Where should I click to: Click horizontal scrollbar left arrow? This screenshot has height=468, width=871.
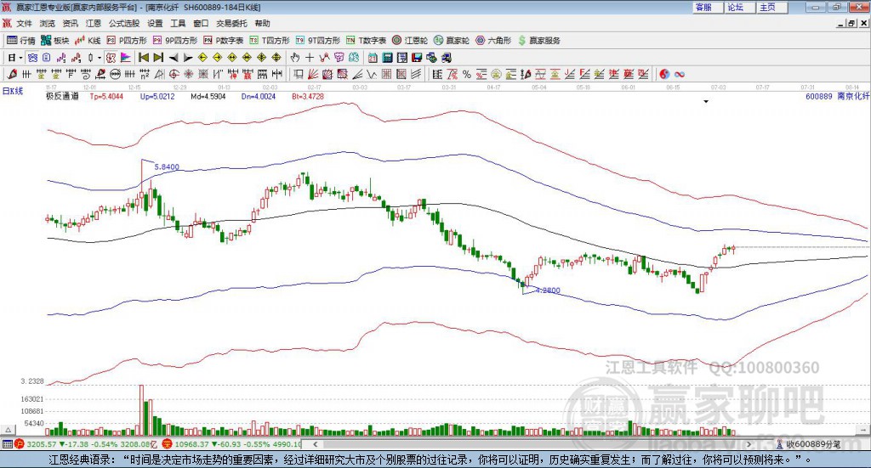[x=316, y=444]
